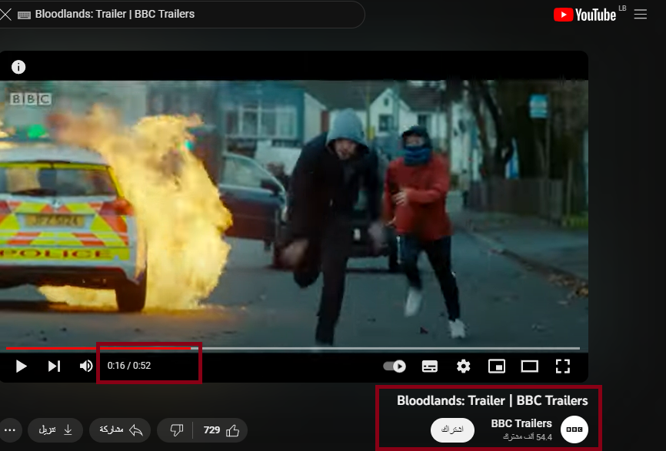
Task: Open the on-screen keyboard icon in search box
Action: click(x=24, y=15)
